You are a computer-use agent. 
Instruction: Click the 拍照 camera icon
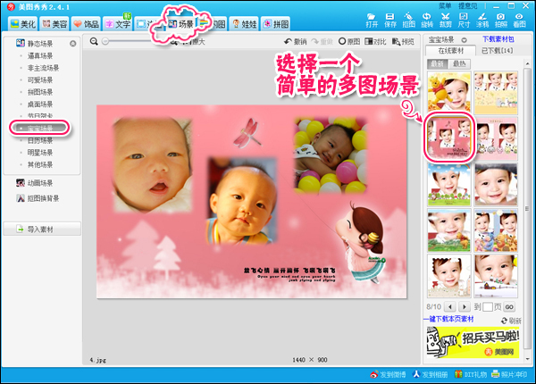coord(501,21)
